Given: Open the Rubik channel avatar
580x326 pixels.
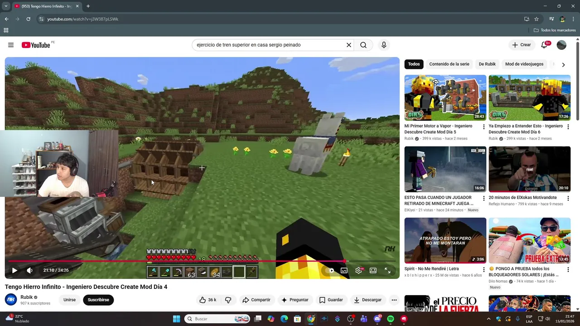Looking at the screenshot, I should [11, 300].
